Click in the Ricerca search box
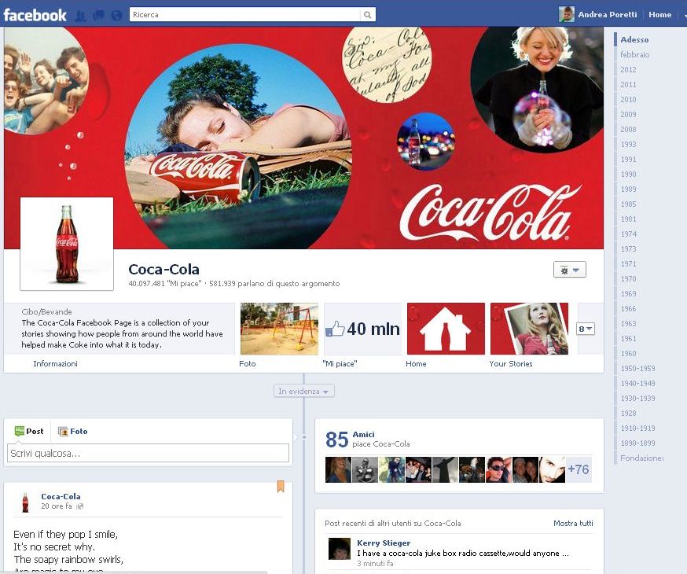This screenshot has height=574, width=687. point(245,15)
